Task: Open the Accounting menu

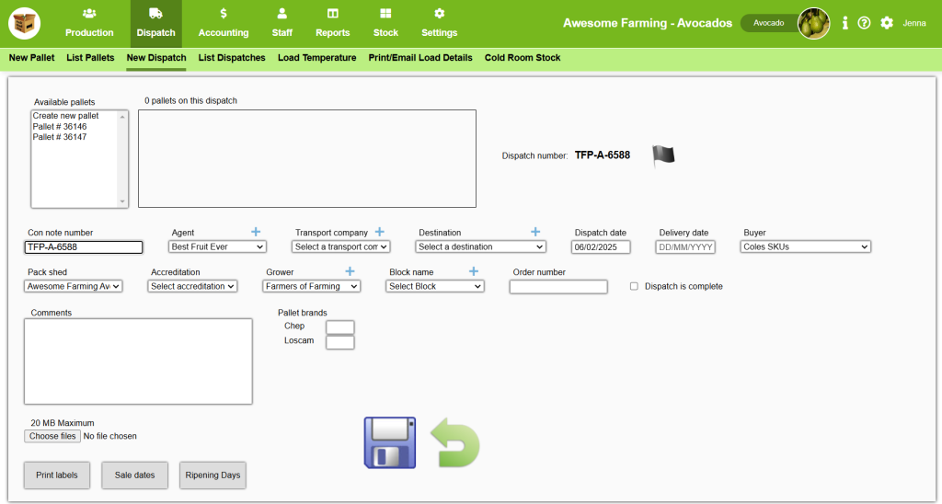Action: [x=224, y=24]
